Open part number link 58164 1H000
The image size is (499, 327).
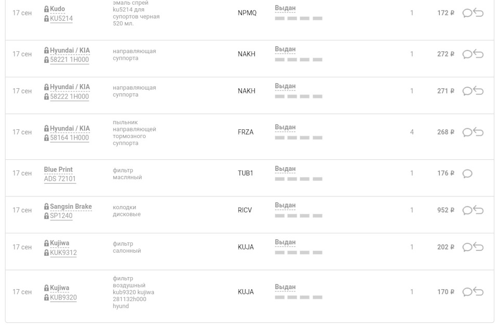(x=69, y=138)
